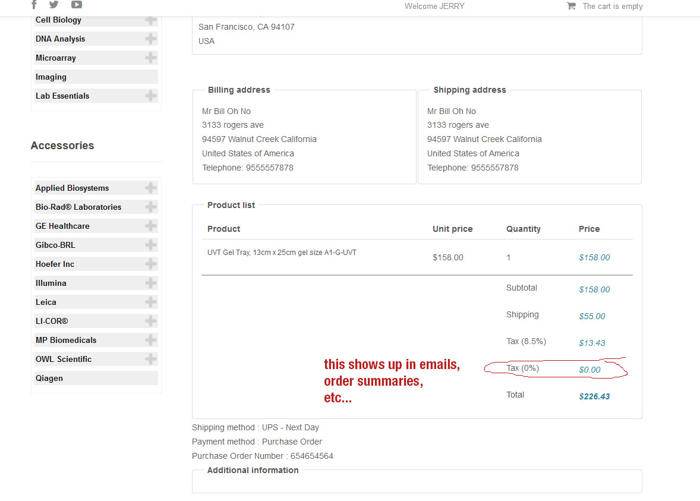Open the DNA Analysis category

(x=60, y=39)
